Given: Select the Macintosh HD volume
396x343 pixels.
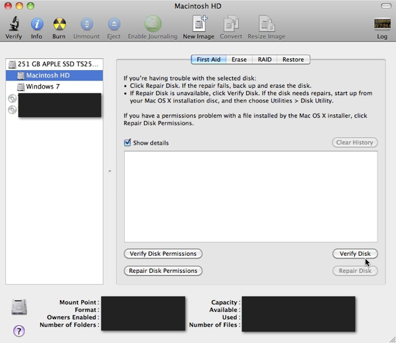Looking at the screenshot, I should (x=54, y=75).
